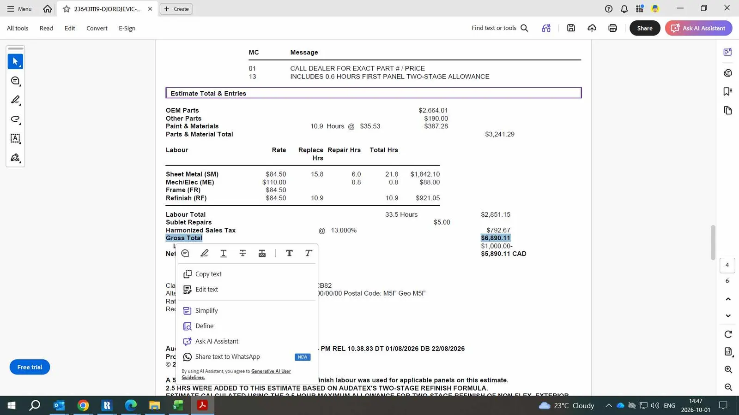Choose Copy text from context menu
The width and height of the screenshot is (739, 415).
click(x=208, y=274)
